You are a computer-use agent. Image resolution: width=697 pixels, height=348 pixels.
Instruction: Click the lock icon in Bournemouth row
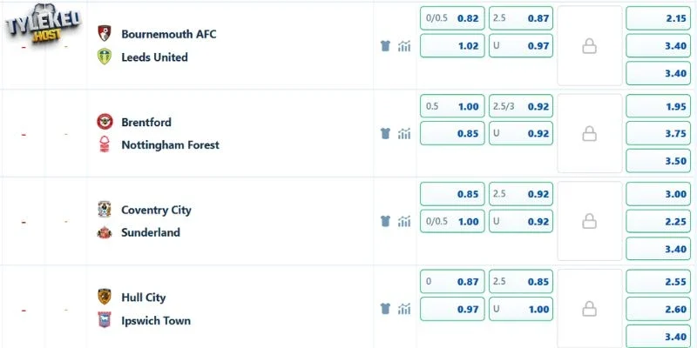[x=590, y=46]
